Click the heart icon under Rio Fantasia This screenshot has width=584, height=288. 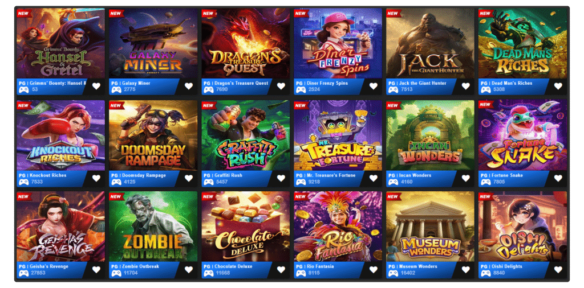click(x=373, y=270)
